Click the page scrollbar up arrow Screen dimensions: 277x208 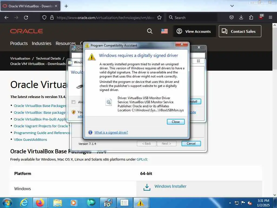(275, 25)
